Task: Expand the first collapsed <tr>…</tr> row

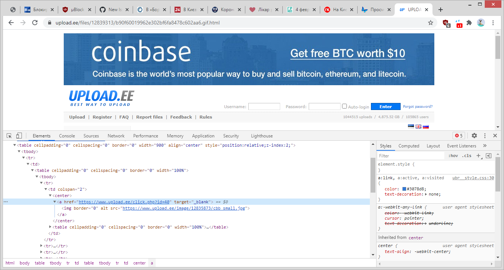Action: pyautogui.click(x=42, y=246)
